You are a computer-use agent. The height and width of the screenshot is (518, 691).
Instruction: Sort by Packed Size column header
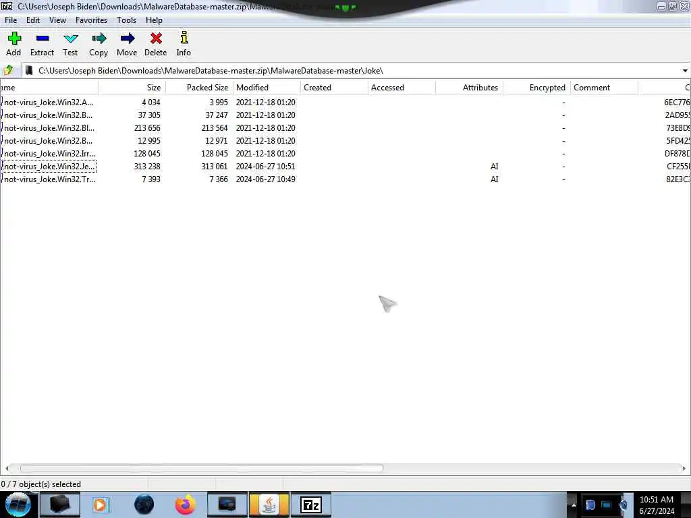tap(199, 87)
